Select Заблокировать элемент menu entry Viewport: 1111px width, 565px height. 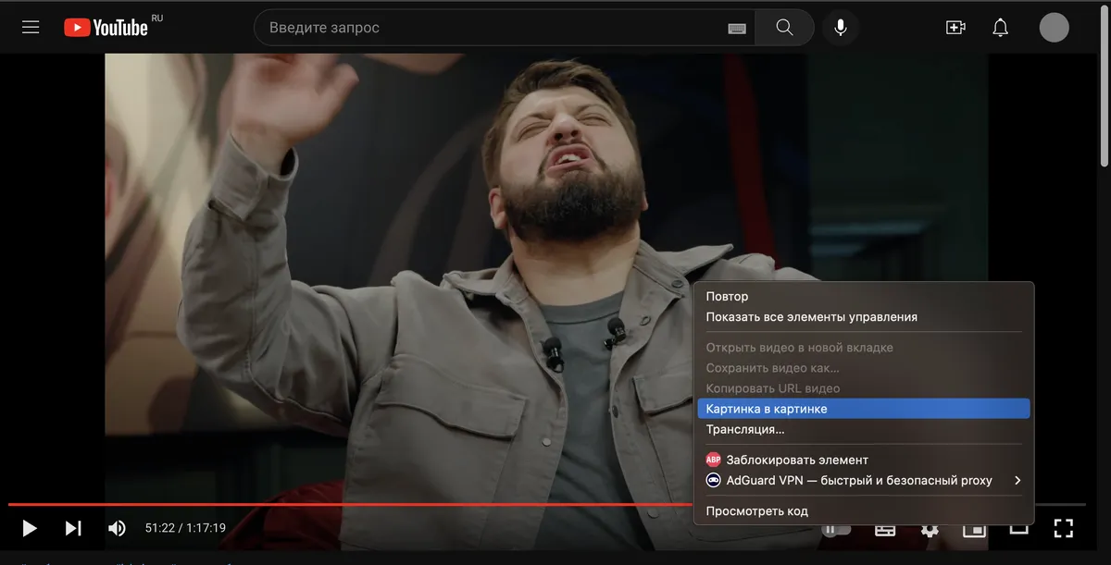pos(864,460)
